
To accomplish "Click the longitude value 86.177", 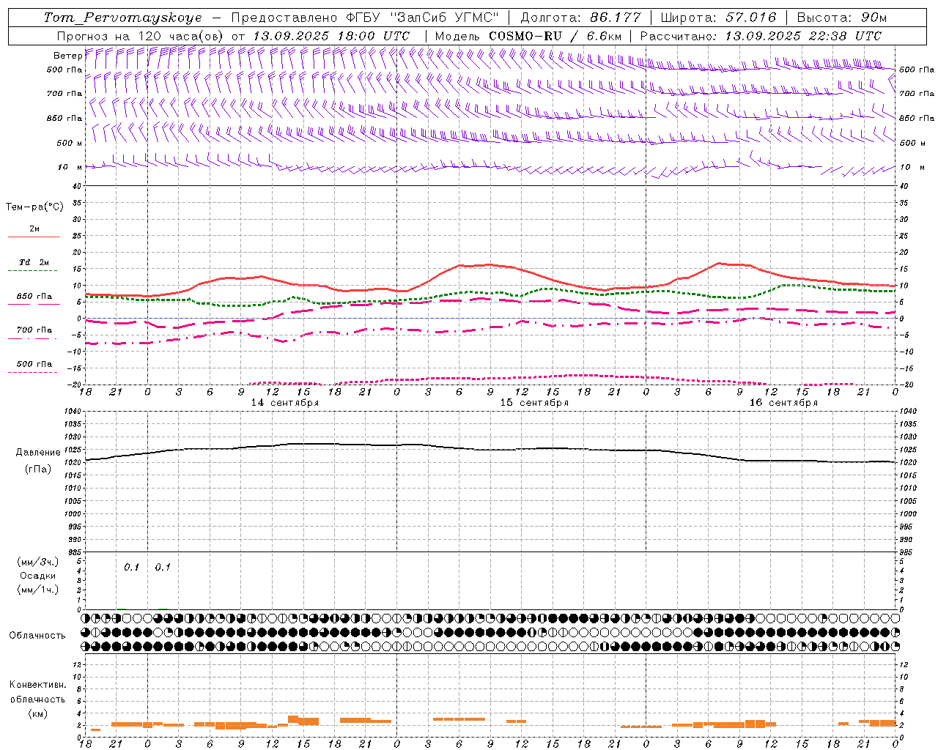I will pyautogui.click(x=616, y=18).
